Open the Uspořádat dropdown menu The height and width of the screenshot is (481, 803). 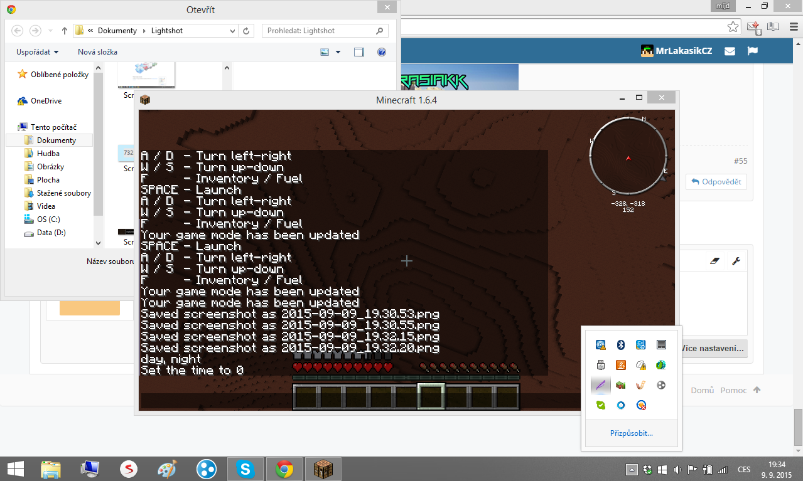click(38, 52)
